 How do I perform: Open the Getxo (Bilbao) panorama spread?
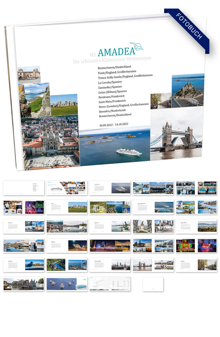click(x=196, y=226)
